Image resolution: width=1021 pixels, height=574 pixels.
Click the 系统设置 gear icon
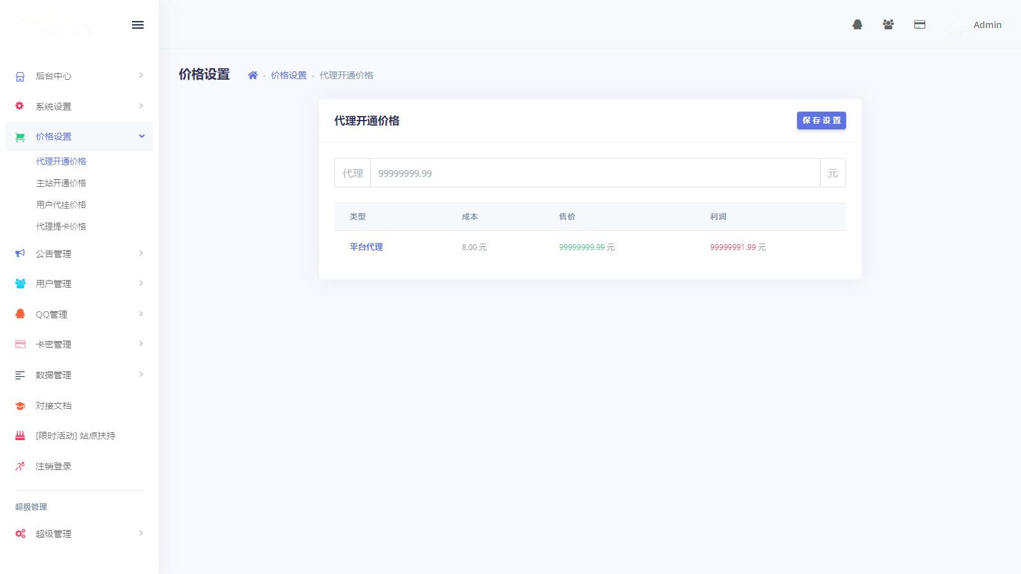[20, 106]
